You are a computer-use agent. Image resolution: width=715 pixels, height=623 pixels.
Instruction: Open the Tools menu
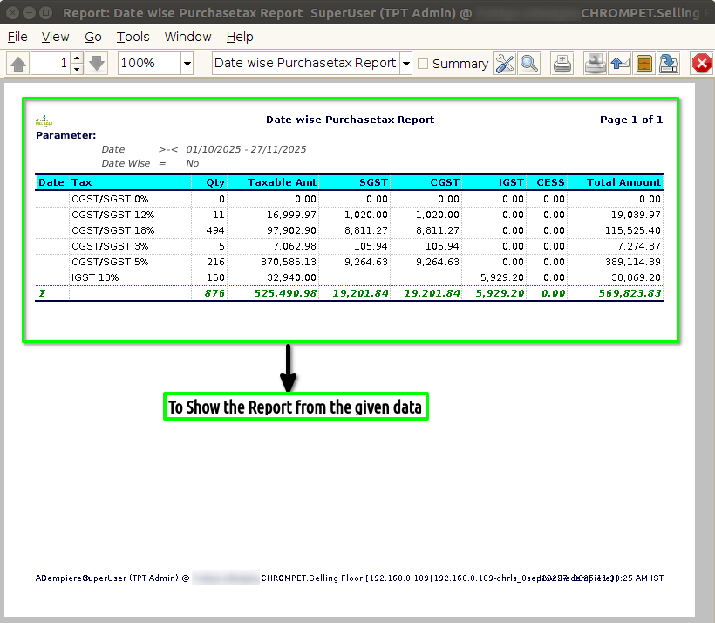(133, 37)
